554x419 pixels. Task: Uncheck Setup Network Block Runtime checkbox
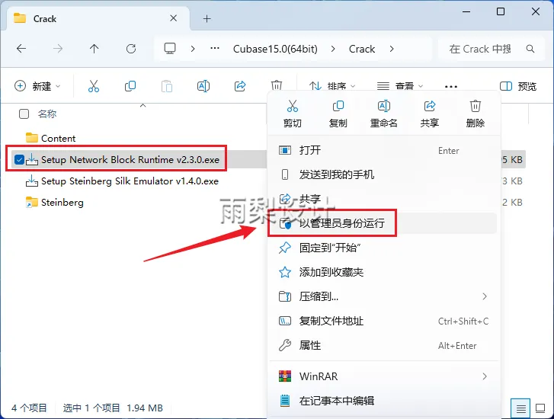tap(19, 160)
